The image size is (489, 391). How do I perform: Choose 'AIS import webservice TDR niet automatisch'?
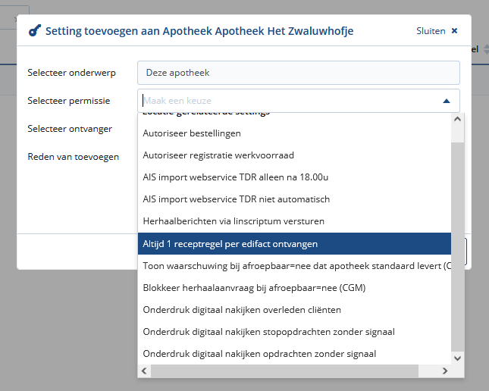point(236,199)
